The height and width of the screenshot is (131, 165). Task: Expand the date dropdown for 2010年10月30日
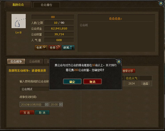[46, 105]
